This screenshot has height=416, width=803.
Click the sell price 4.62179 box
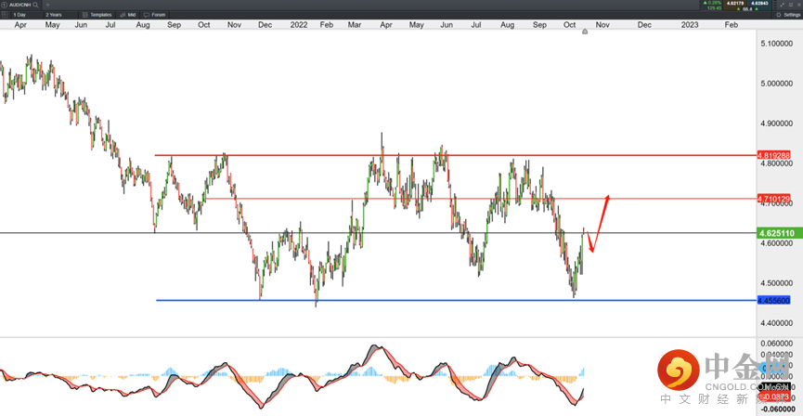coord(735,6)
